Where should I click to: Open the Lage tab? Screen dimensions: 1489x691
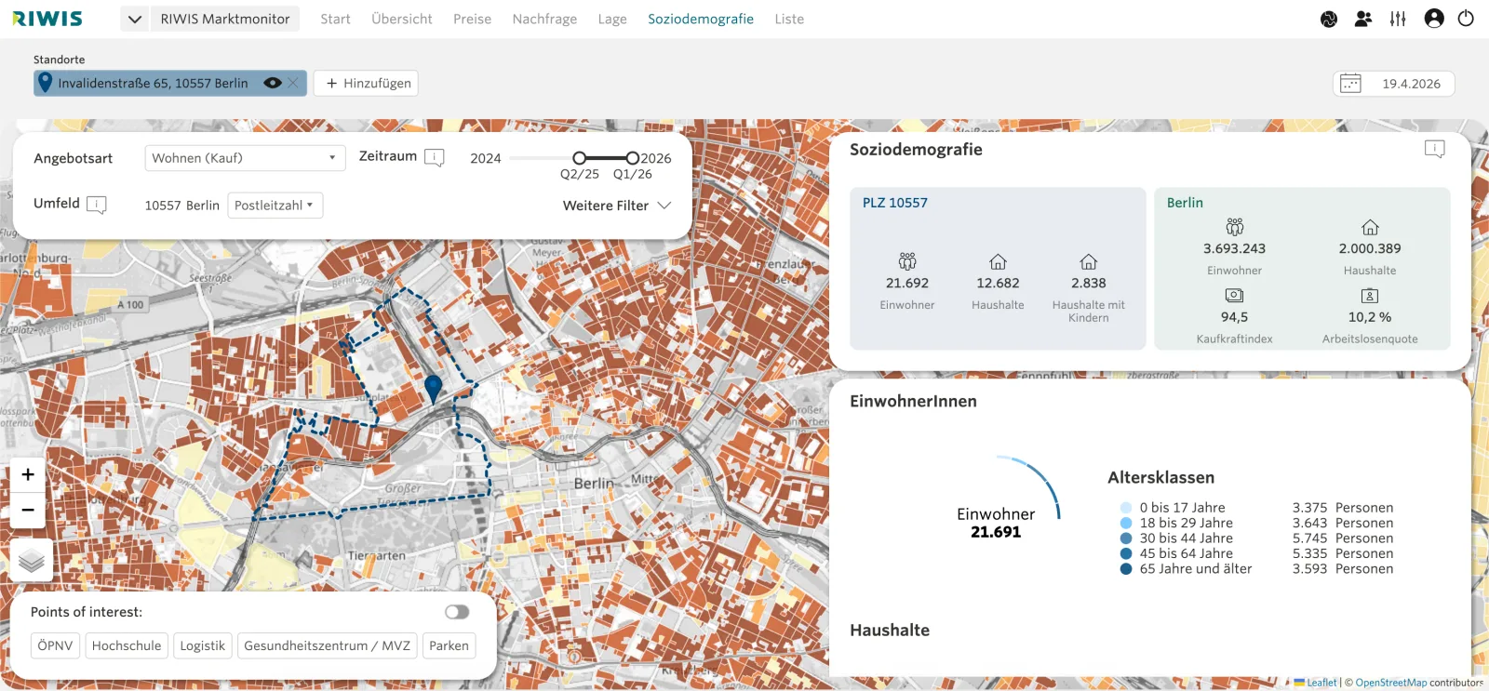(x=612, y=19)
